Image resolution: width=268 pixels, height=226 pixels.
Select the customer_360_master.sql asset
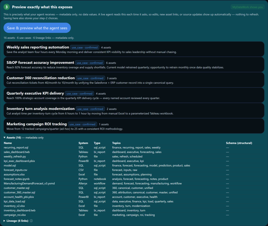click(x=19, y=192)
